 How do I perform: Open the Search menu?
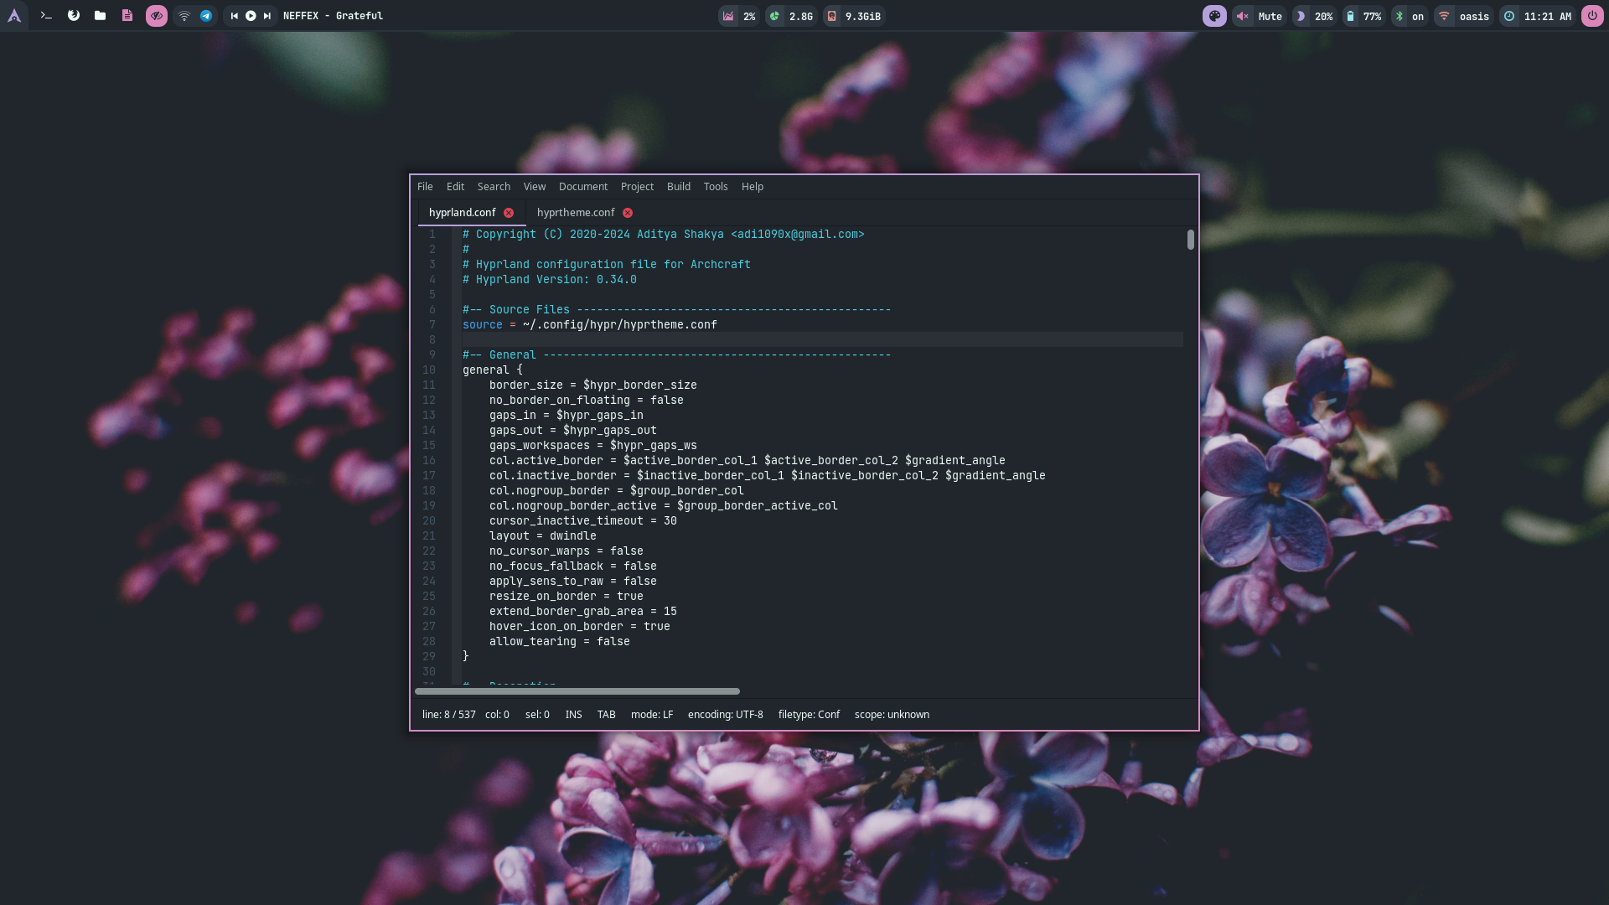tap(494, 187)
